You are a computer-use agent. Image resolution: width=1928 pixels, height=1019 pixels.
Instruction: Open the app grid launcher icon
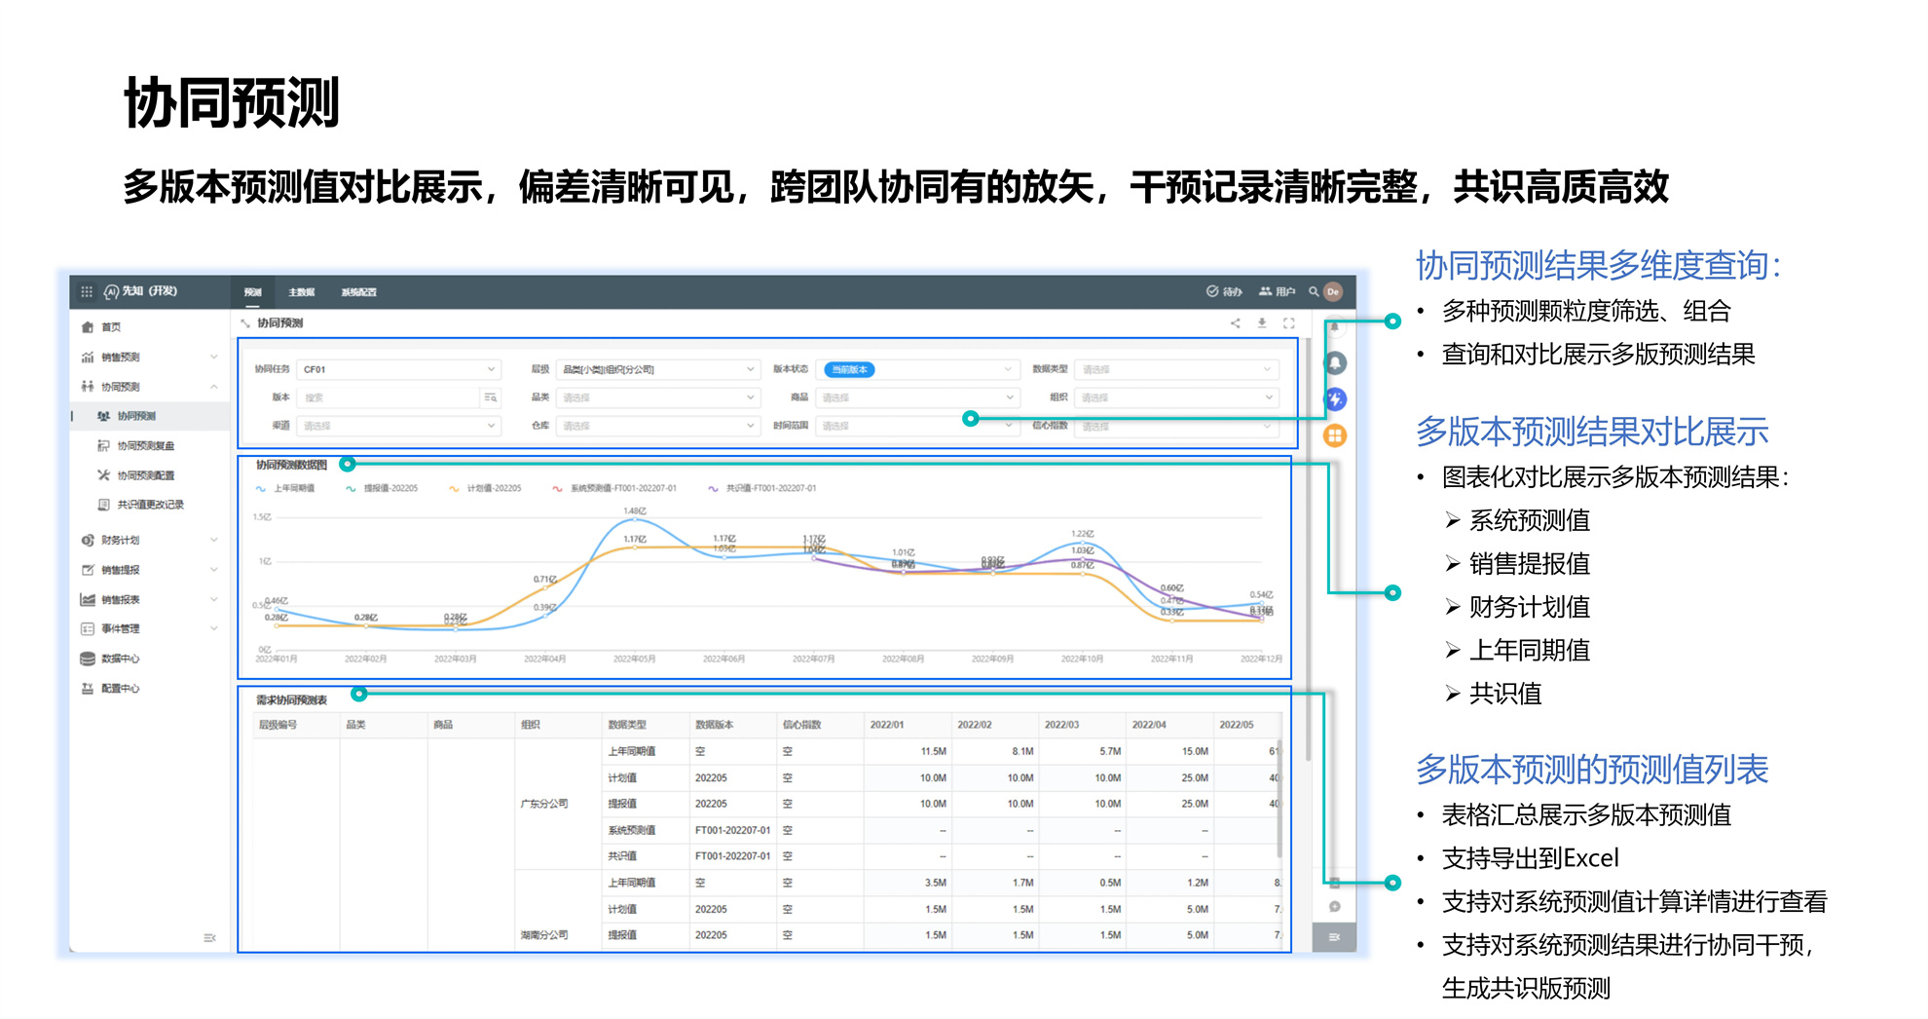coord(87,291)
